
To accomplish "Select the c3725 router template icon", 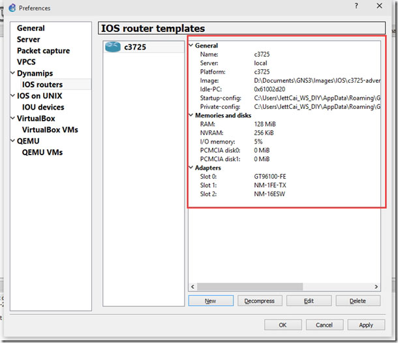I will click(113, 47).
